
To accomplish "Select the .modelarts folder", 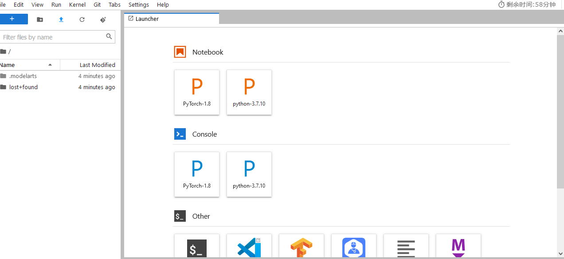I will pyautogui.click(x=60, y=76).
